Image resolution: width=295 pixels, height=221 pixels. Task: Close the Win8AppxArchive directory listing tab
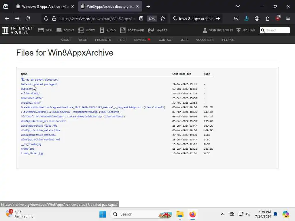[137, 7]
